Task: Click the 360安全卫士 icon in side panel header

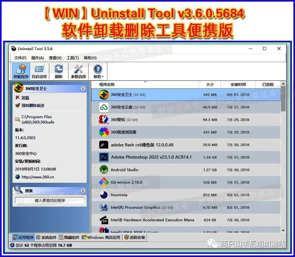Action: click(x=19, y=88)
